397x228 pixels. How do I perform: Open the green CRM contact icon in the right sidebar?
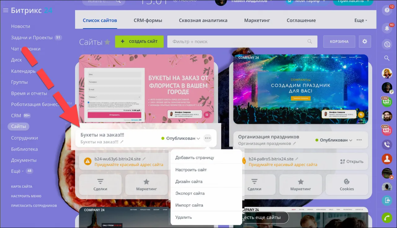pyautogui.click(x=387, y=101)
